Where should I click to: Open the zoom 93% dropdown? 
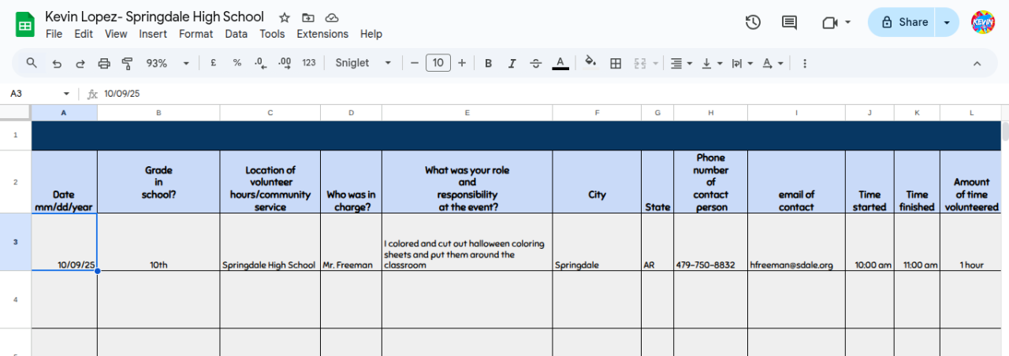coord(168,63)
